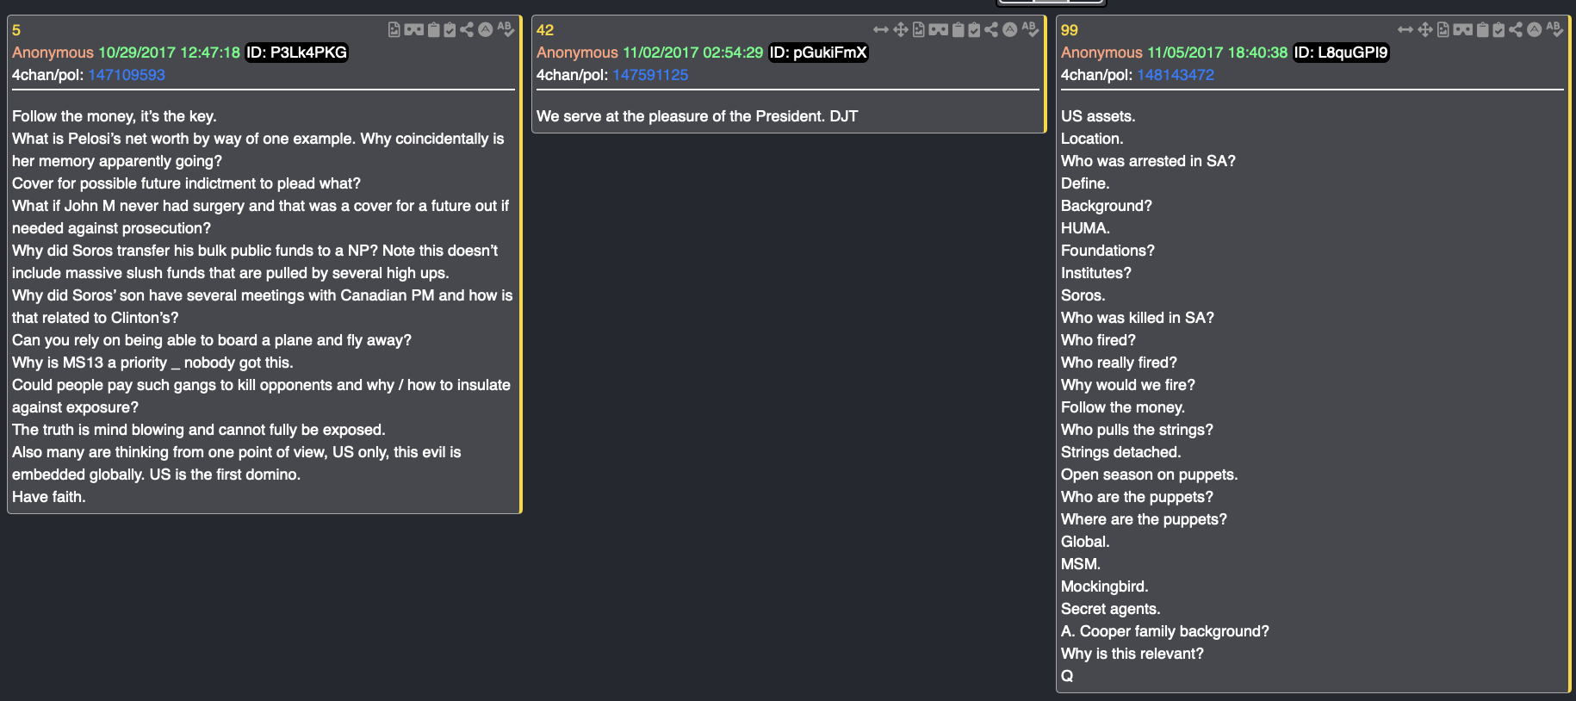Click timestamp 10/29/2017 12:47:18
Viewport: 1576px width, 701px height.
[169, 53]
